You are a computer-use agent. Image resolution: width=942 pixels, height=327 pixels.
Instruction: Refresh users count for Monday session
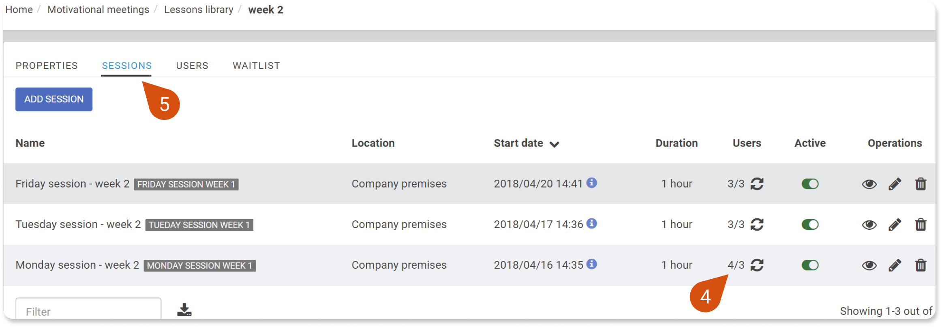(757, 265)
